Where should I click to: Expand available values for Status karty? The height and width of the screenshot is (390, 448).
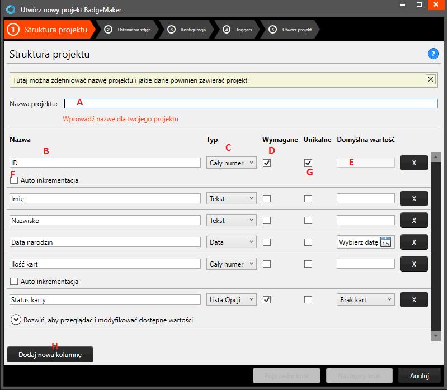click(x=16, y=320)
